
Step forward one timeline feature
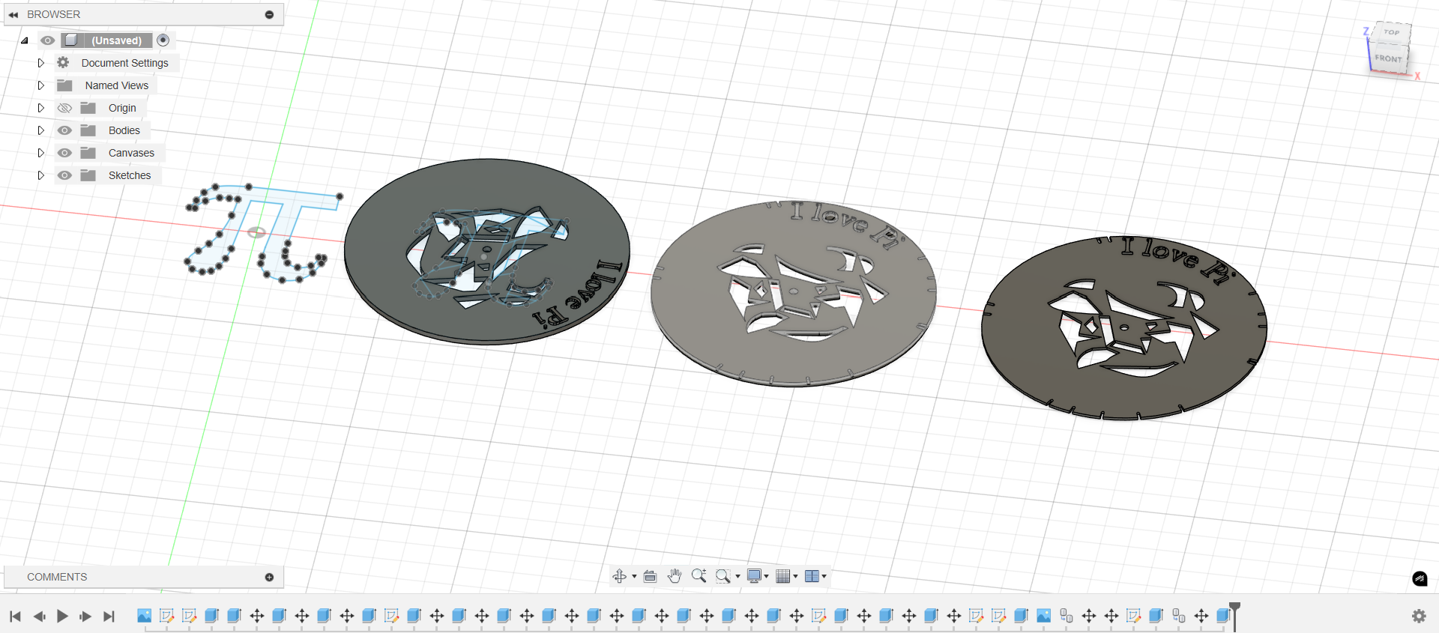click(x=85, y=616)
